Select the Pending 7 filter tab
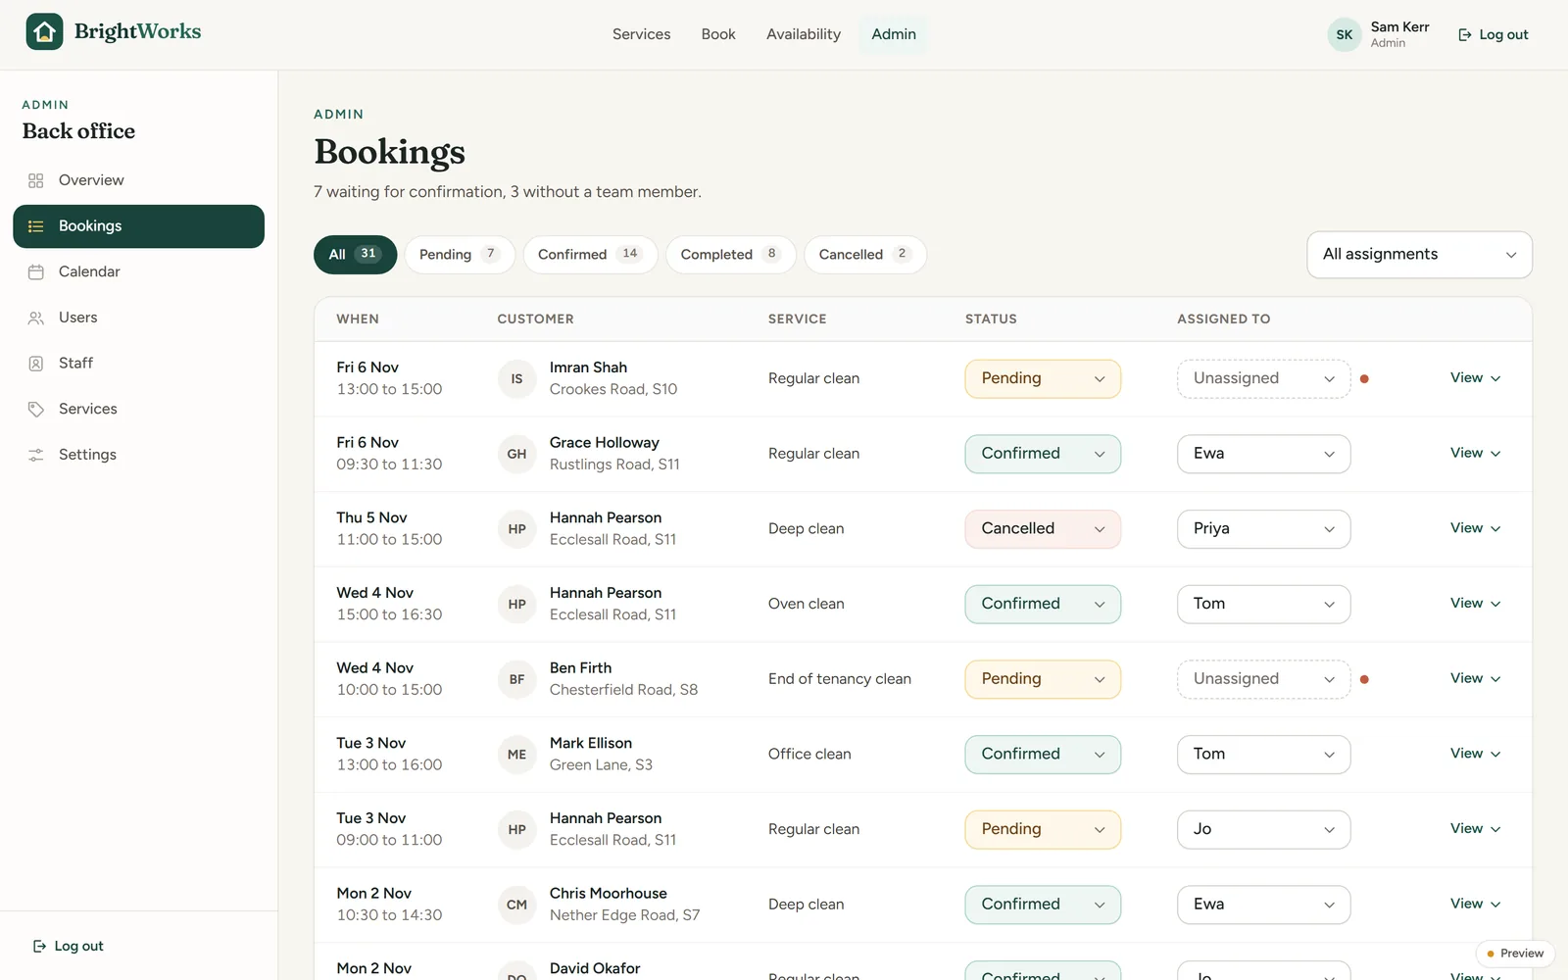1568x980 pixels. click(x=460, y=255)
